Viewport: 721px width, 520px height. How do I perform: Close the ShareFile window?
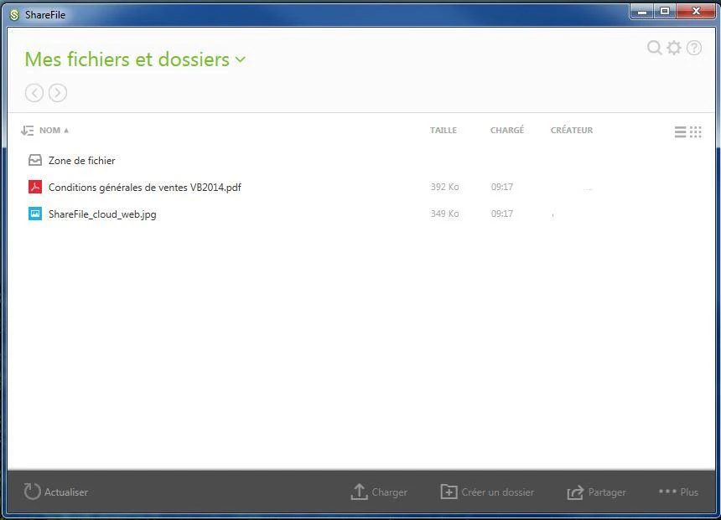pos(696,12)
